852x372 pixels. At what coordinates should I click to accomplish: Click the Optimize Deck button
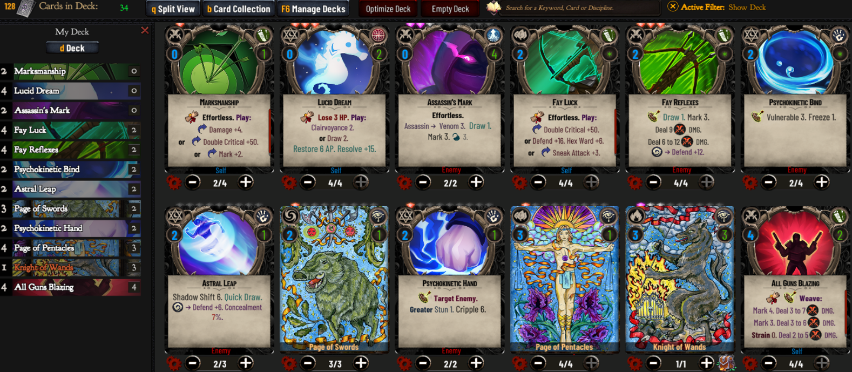(x=388, y=9)
